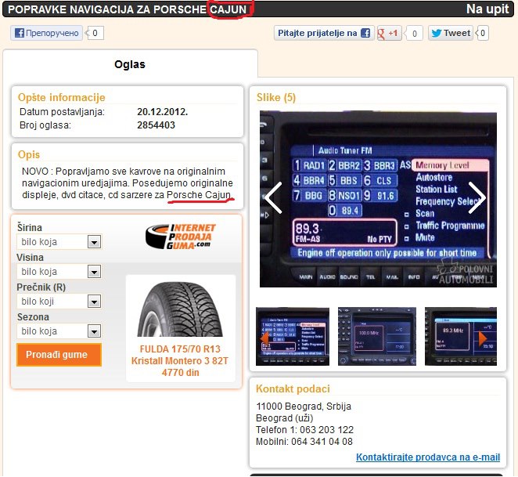Screen dimensions: 518x477
Task: Open the Sezona dropdown
Action: (x=59, y=331)
